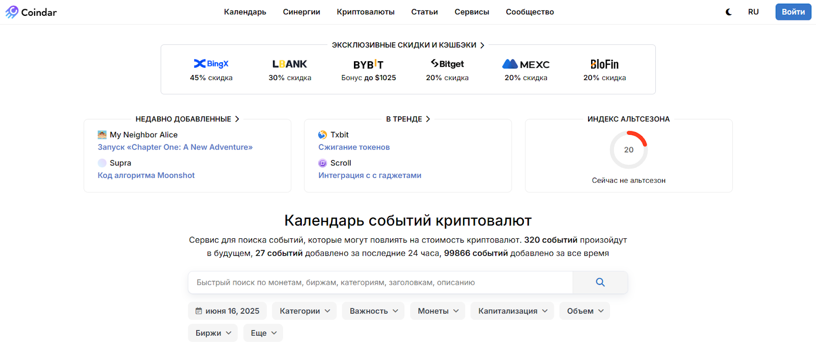Open the Сервисы menu
The width and height of the screenshot is (816, 345).
click(472, 12)
